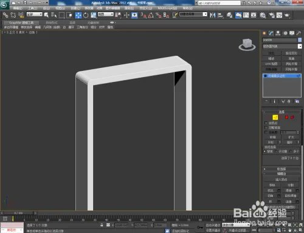Screen dimensions: 304x233
Task: Enable the Select and Manipulate tool
Action: (x=126, y=15)
